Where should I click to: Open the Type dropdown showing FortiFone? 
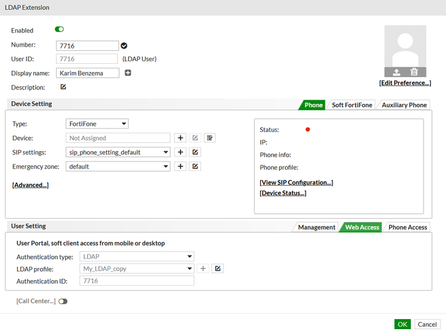tap(97, 124)
